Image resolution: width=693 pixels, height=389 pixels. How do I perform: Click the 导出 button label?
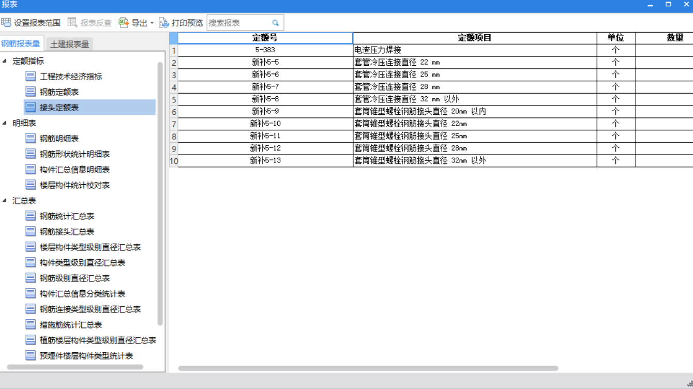[139, 23]
